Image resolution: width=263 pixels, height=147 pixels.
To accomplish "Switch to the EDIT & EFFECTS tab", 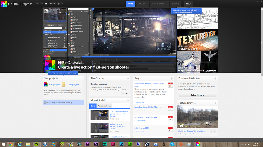I will coord(159,4).
